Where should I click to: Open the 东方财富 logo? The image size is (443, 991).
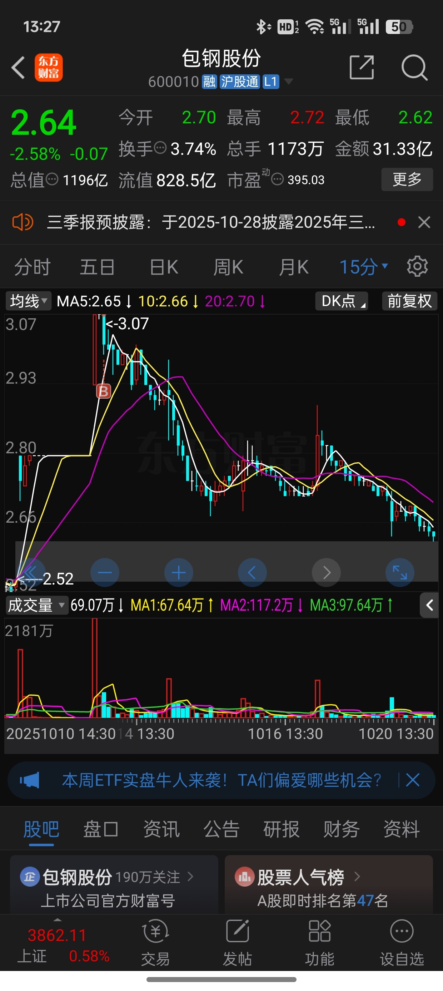[x=49, y=68]
